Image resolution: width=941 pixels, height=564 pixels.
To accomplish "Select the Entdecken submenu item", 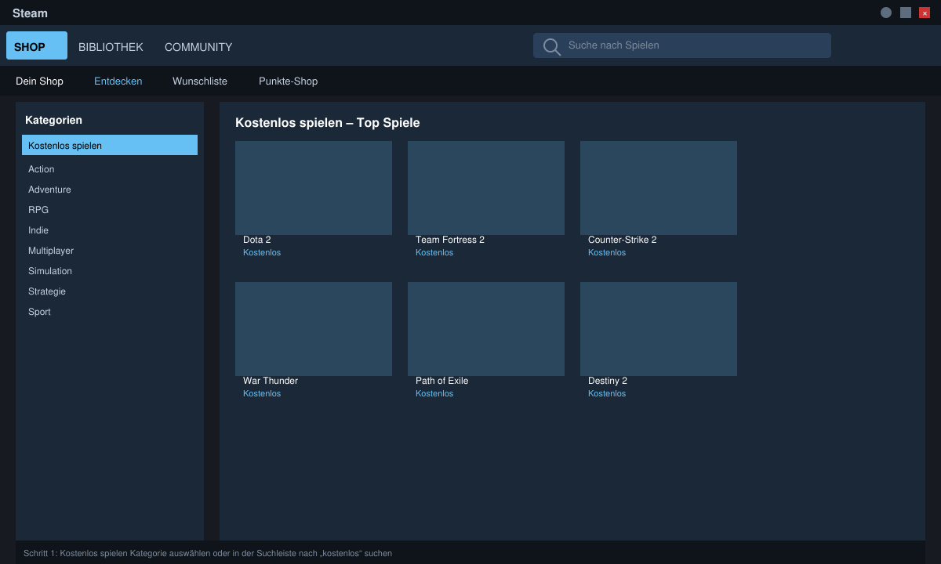I will [x=118, y=81].
